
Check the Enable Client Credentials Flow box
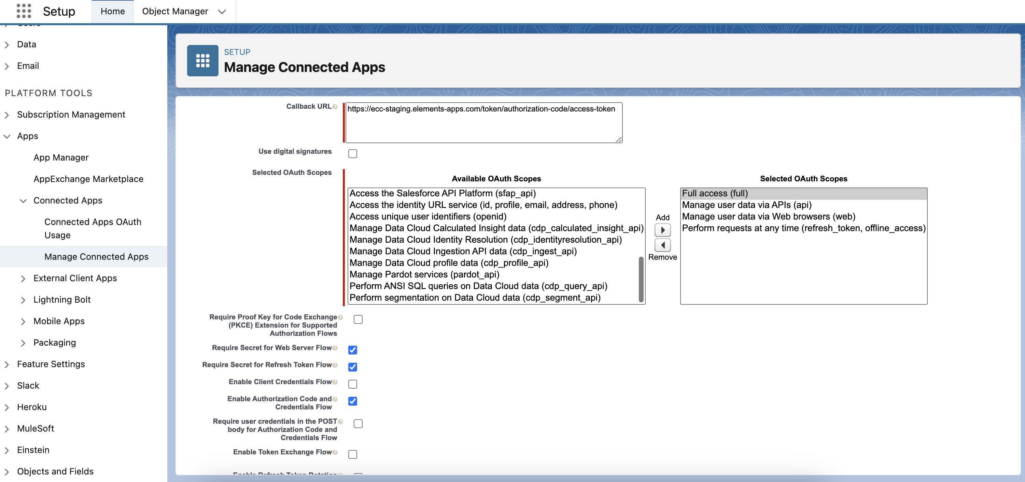click(x=353, y=384)
